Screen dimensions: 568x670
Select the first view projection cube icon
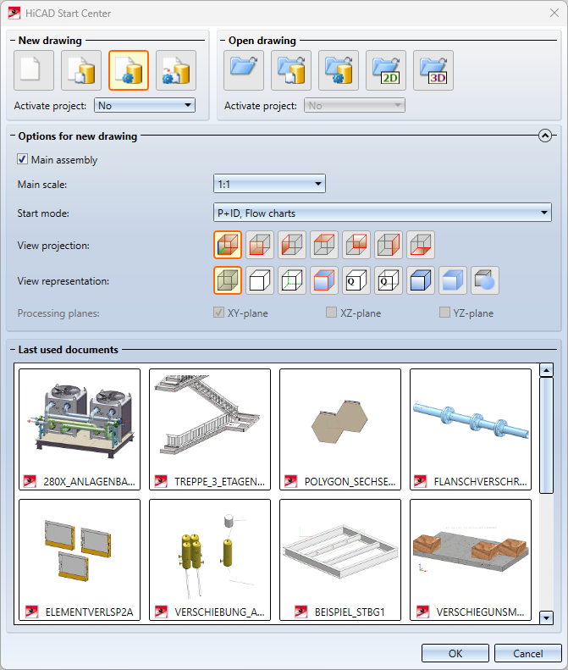[228, 246]
